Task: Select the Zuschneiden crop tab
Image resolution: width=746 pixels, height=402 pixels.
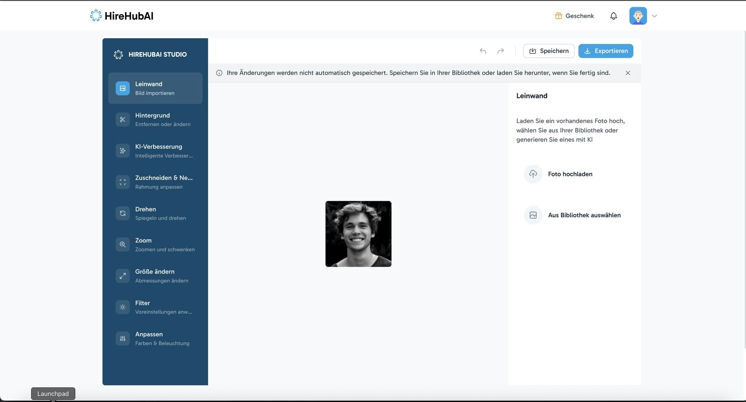Action: (x=155, y=182)
